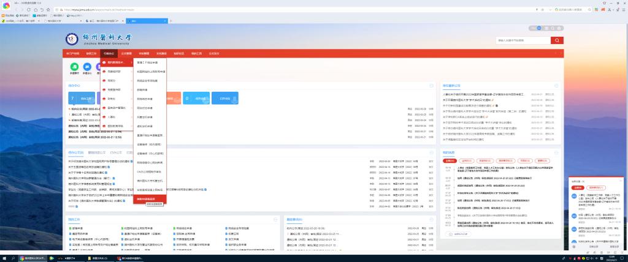Select the red 全部 filter pill in messages panel
The width and height of the screenshot is (628, 262).
pyautogui.click(x=450, y=160)
